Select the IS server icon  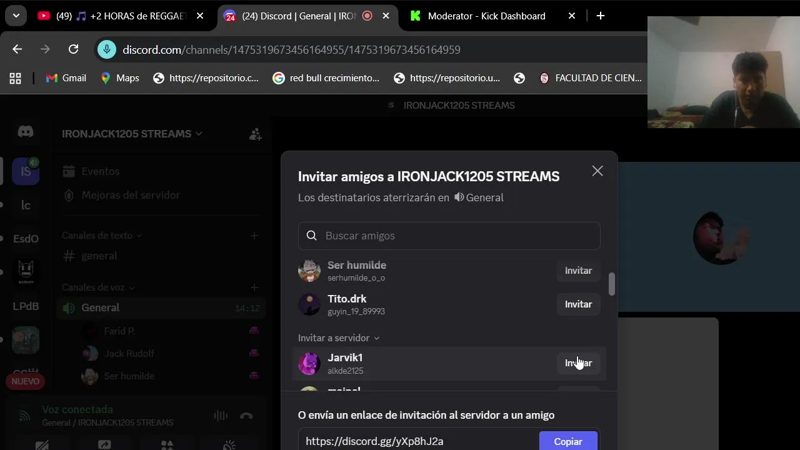(26, 171)
